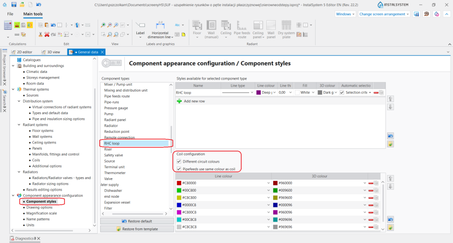This screenshot has width=453, height=243.
Task: Open Drawing options in the tree
Action: (39, 207)
